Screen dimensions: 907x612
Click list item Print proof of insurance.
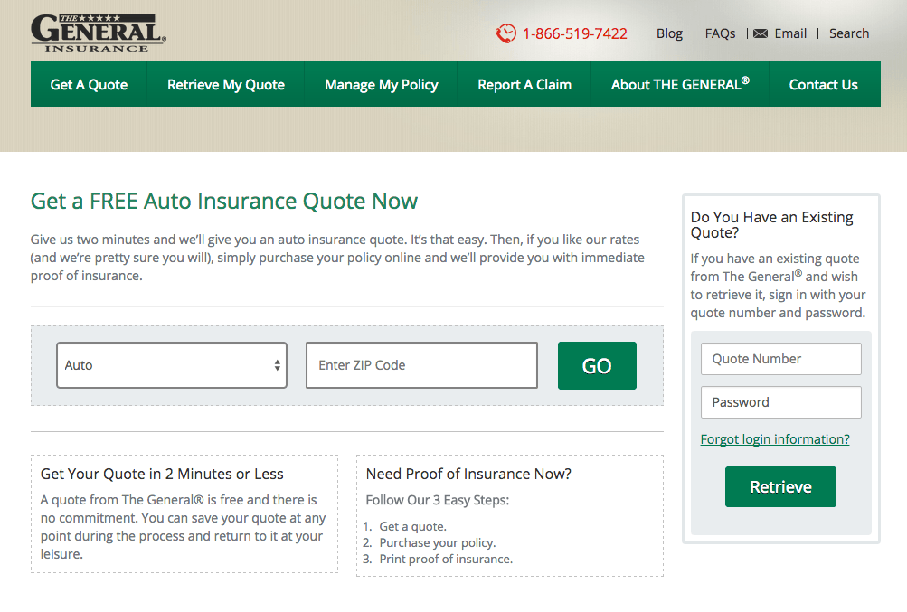pos(446,559)
